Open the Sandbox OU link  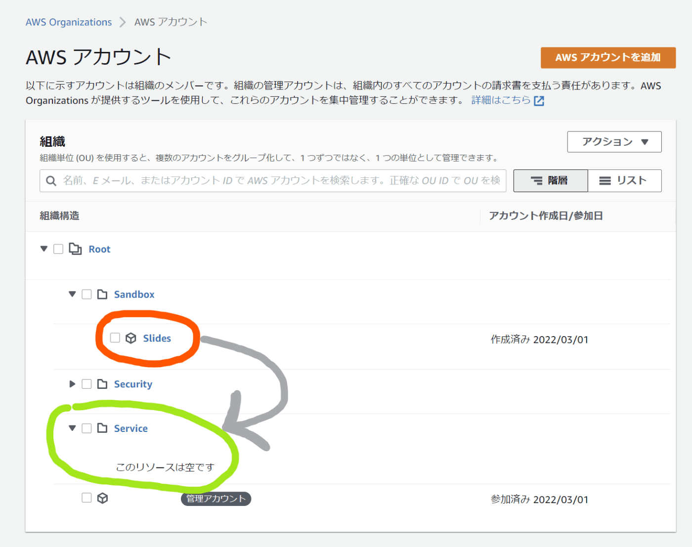tap(134, 295)
